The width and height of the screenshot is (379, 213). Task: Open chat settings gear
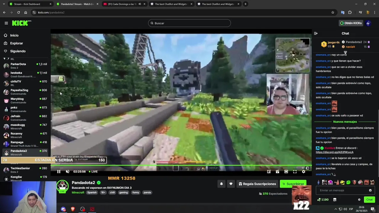coord(359,200)
